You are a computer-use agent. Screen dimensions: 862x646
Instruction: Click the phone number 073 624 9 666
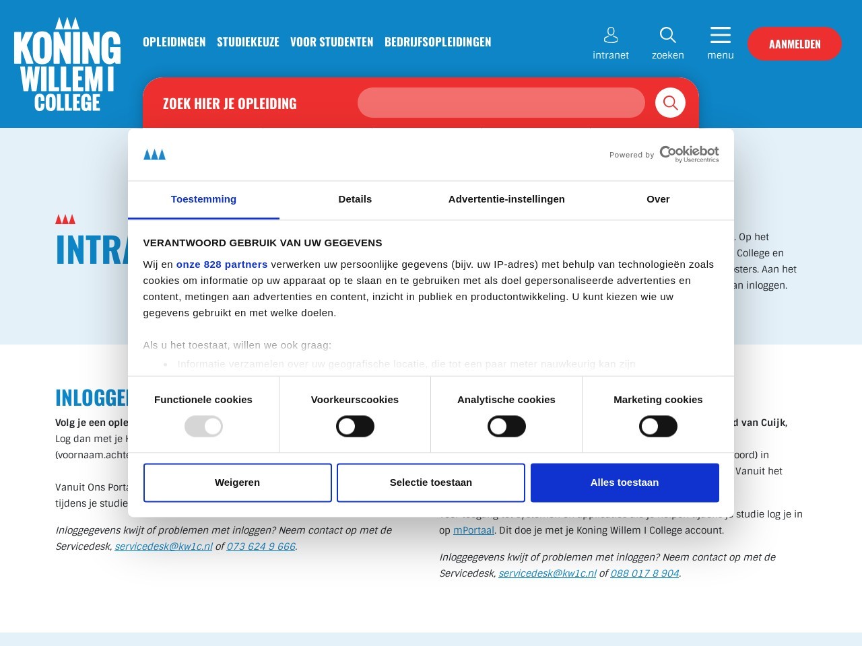click(261, 546)
